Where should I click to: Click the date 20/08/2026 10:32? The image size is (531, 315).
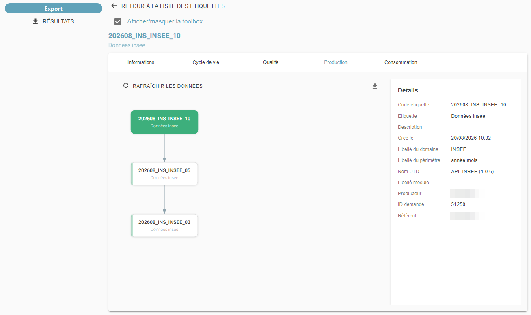tap(471, 138)
